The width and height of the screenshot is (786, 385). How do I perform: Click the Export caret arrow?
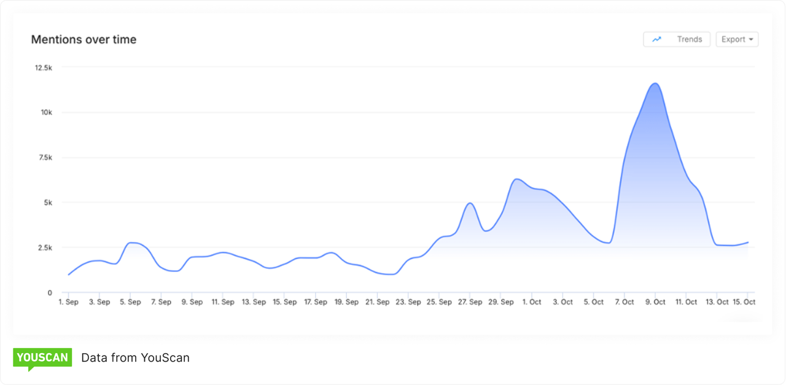pos(750,39)
